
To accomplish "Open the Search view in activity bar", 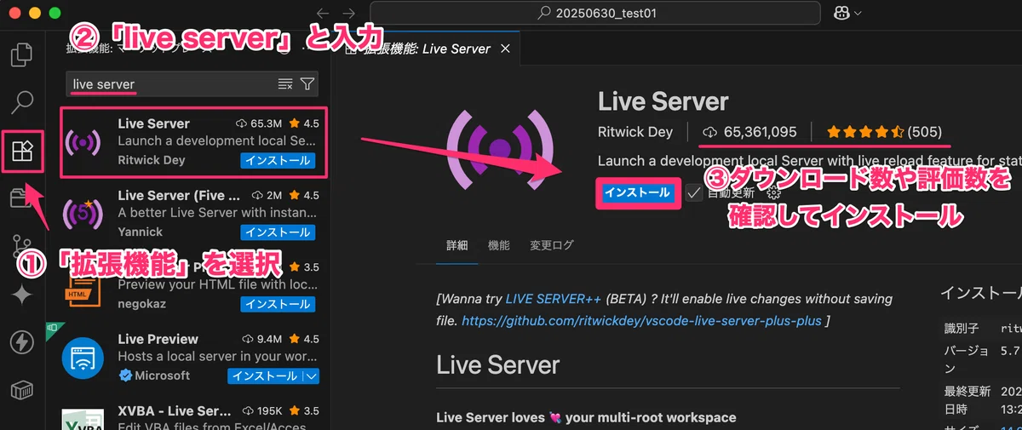I will (20, 103).
